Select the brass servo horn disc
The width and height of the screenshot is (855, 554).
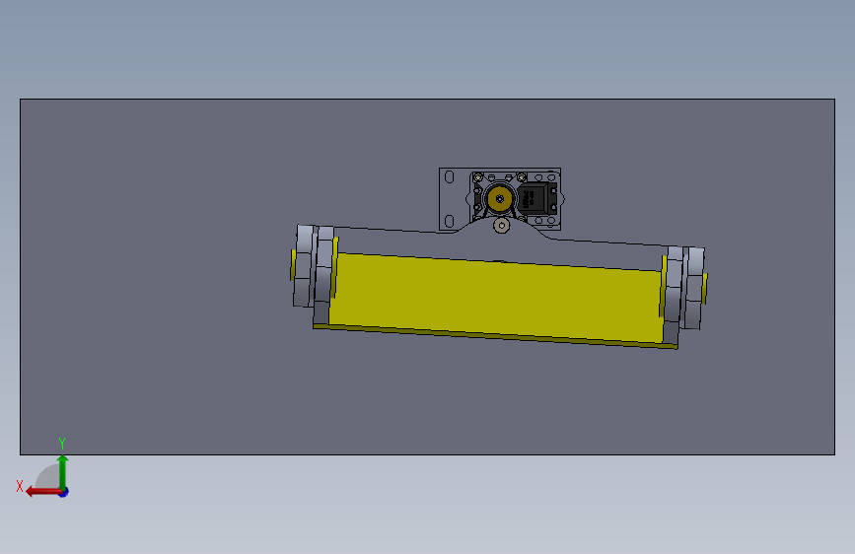click(499, 198)
